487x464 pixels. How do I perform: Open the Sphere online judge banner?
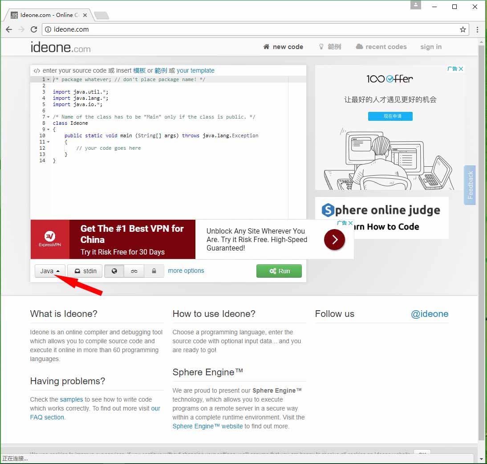(381, 218)
